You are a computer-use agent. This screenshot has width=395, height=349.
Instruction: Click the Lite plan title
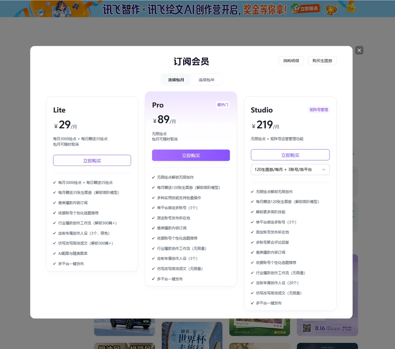pyautogui.click(x=59, y=110)
